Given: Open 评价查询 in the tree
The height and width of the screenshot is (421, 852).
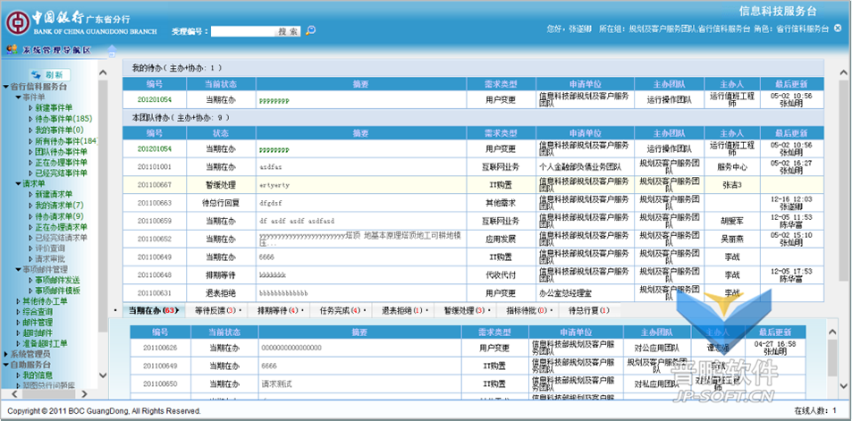Looking at the screenshot, I should tap(50, 248).
